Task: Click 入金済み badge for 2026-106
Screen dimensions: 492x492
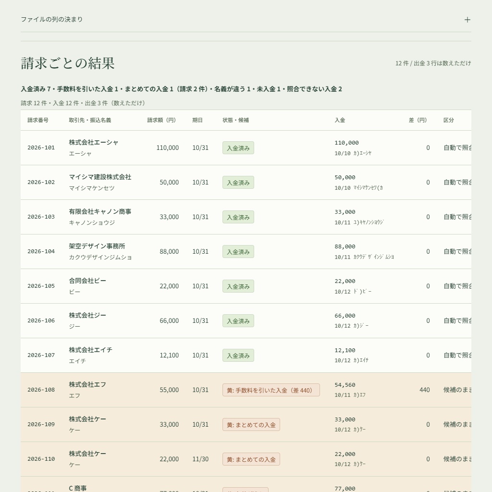Action: coord(238,321)
